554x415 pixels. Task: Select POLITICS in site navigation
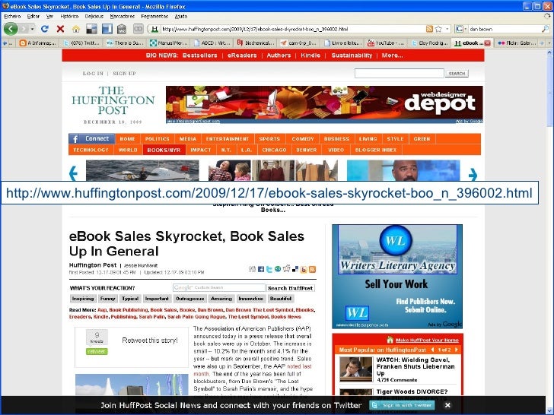pyautogui.click(x=158, y=139)
